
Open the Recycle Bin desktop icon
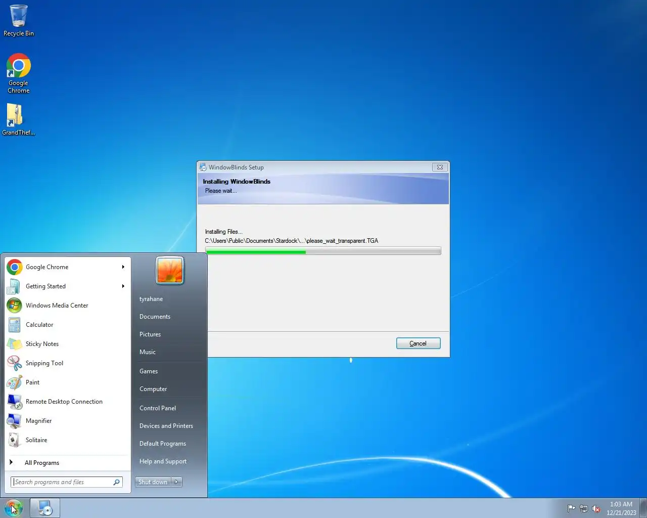(x=19, y=20)
